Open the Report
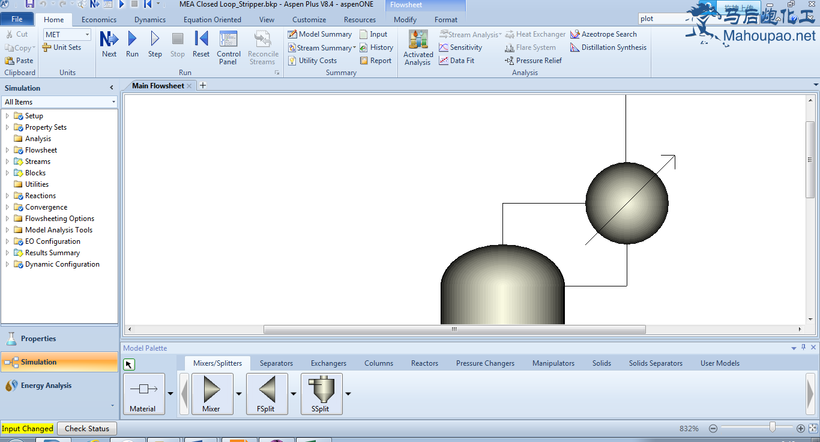Viewport: 820px width, 442px height. 376,61
